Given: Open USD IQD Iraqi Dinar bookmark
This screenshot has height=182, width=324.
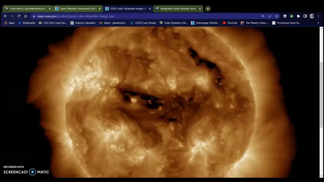Looking at the screenshot, I should point(53,23).
